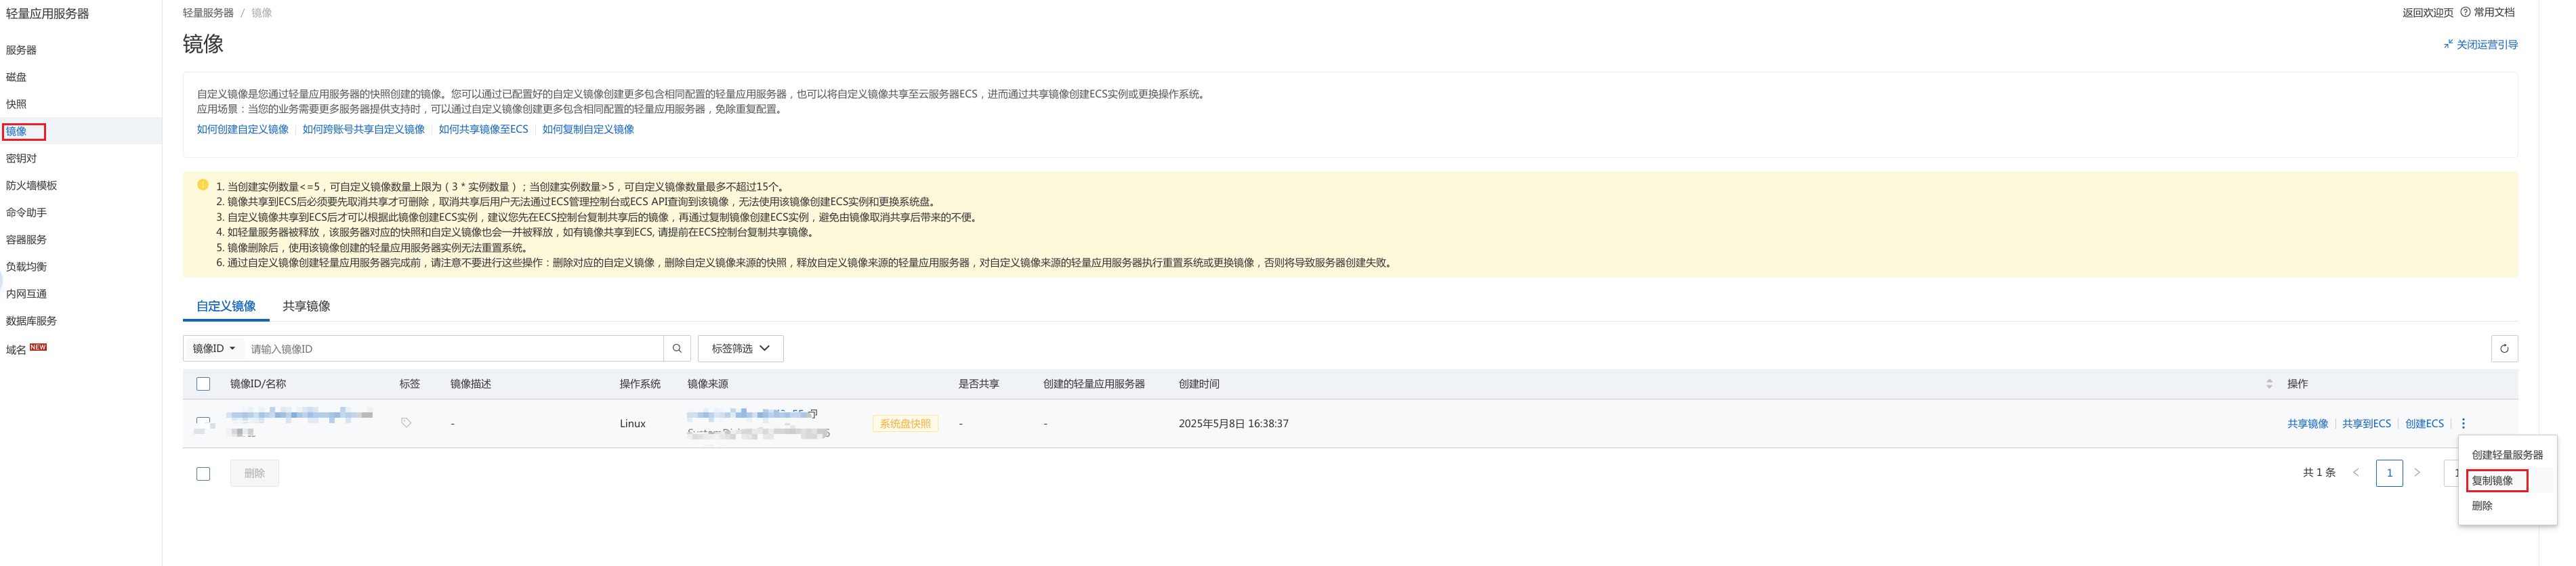Click the three-dot more actions icon
The width and height of the screenshot is (2576, 566).
pyautogui.click(x=2463, y=423)
